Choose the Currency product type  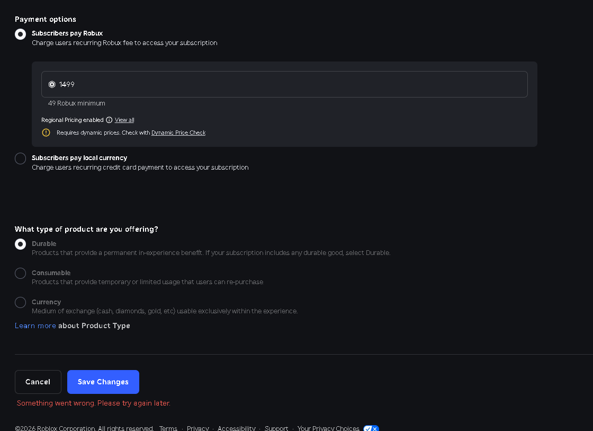point(21,302)
